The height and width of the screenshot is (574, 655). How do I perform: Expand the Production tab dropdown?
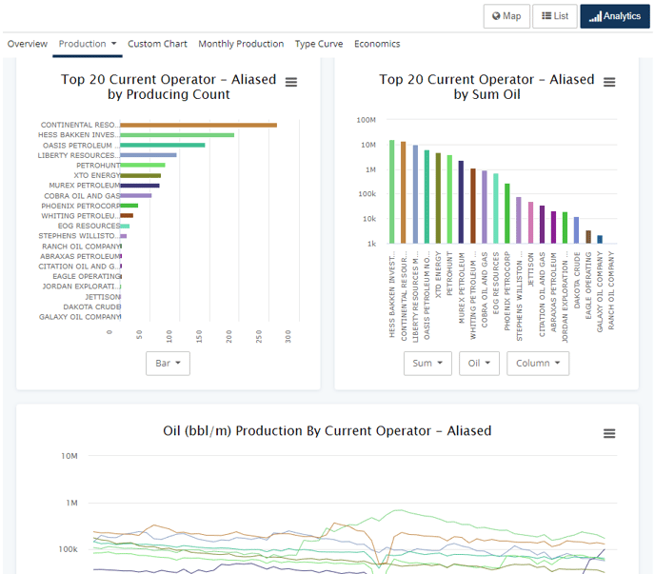click(88, 44)
